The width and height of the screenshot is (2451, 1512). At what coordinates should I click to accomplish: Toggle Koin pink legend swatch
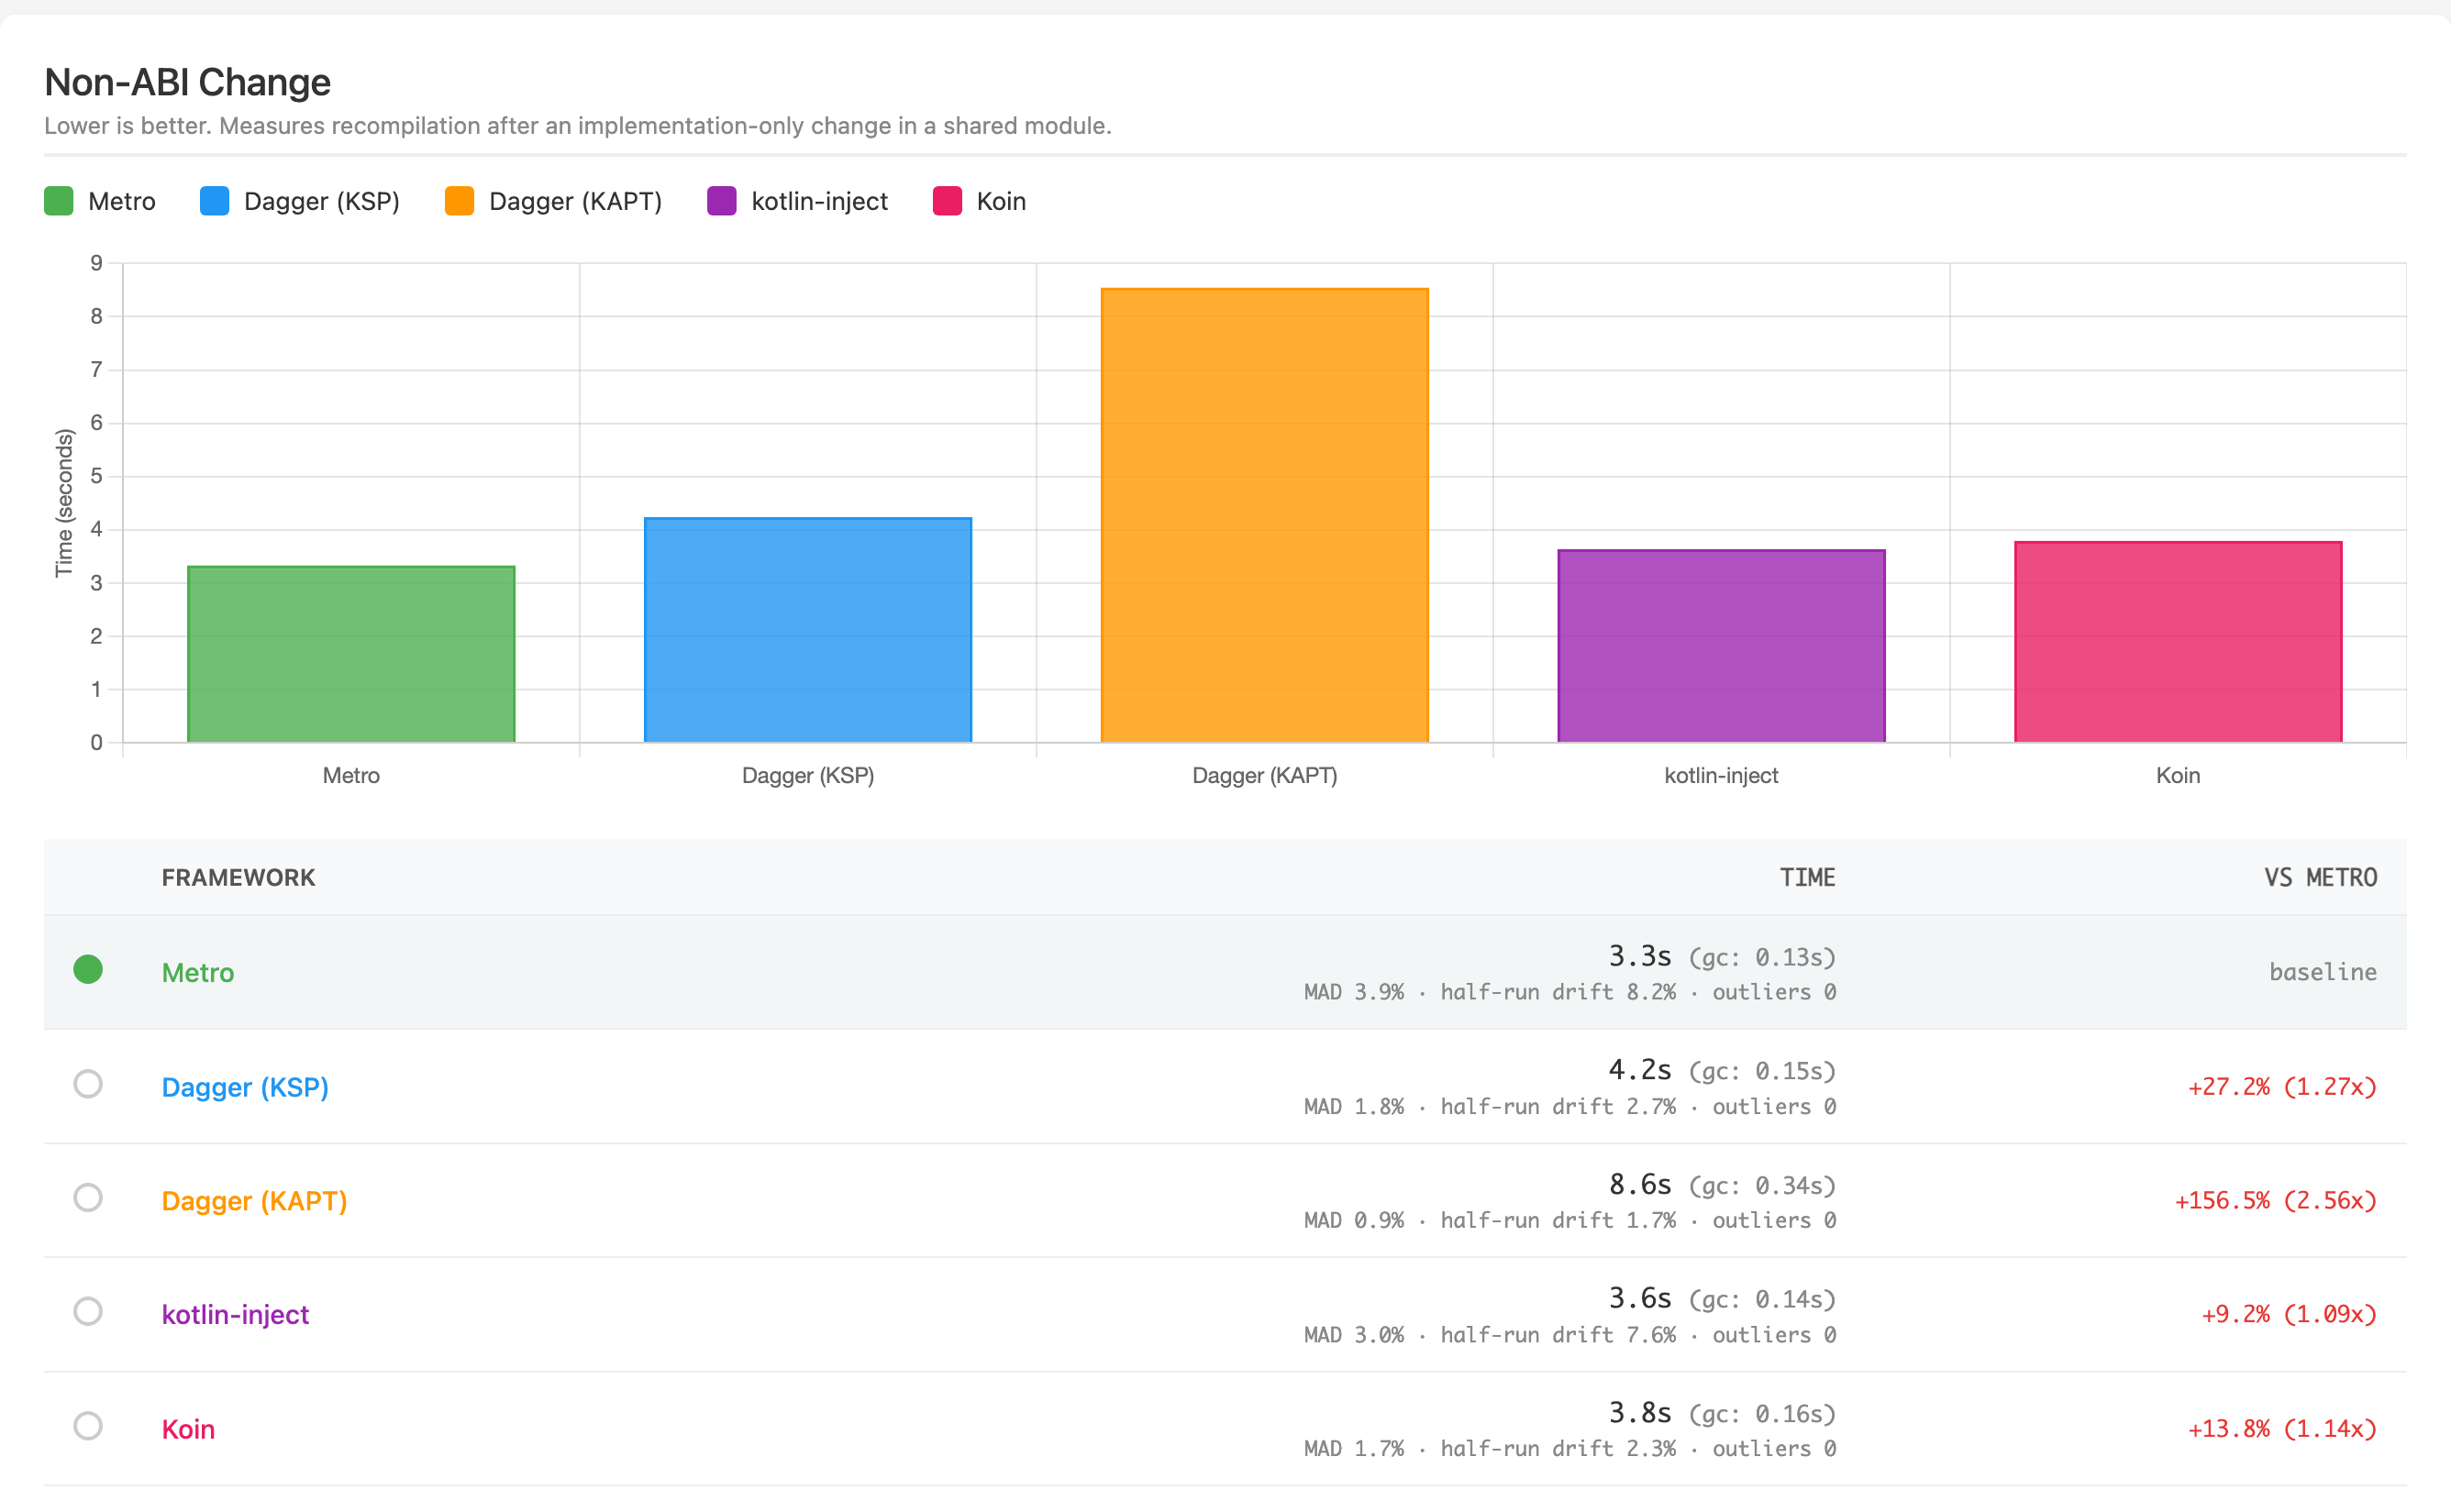(x=948, y=201)
